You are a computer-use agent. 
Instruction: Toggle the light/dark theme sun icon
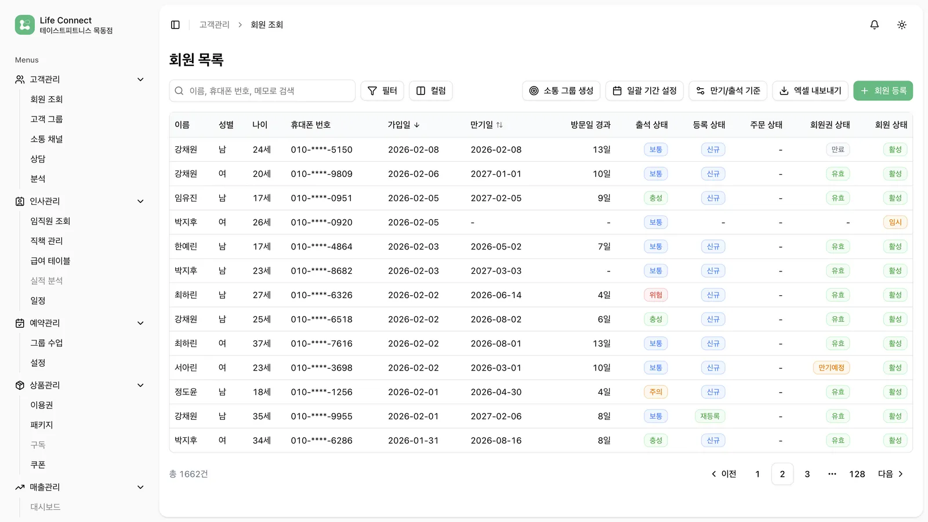901,24
